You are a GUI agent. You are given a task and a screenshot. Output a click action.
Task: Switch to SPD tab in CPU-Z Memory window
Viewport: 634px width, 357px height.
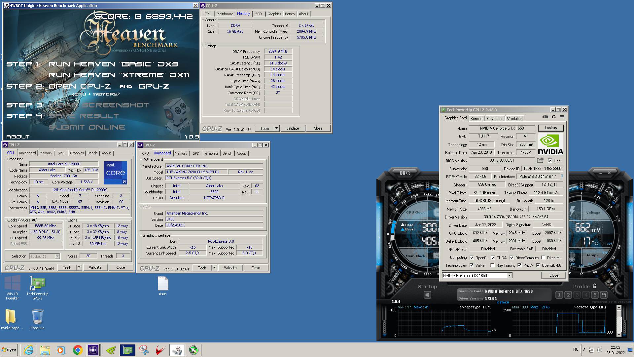258,14
